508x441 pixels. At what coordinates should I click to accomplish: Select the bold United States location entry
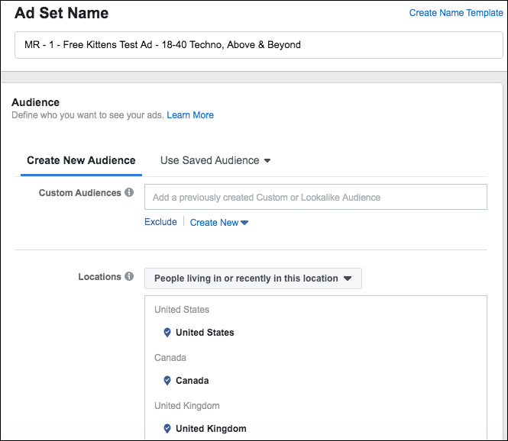[205, 333]
